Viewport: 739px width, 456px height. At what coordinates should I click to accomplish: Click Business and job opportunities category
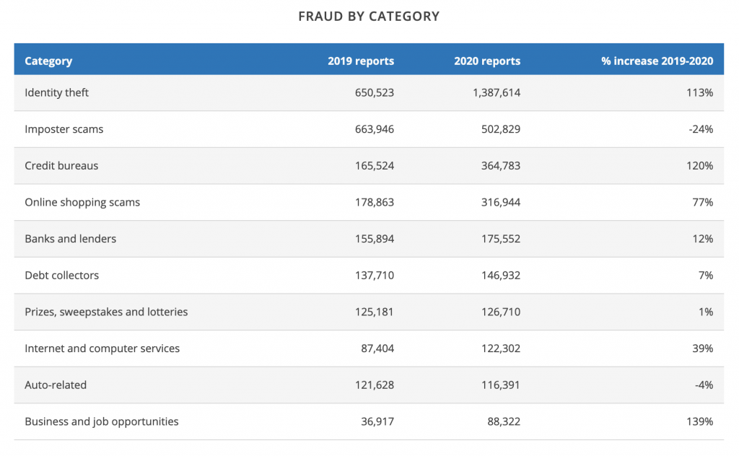click(x=102, y=421)
